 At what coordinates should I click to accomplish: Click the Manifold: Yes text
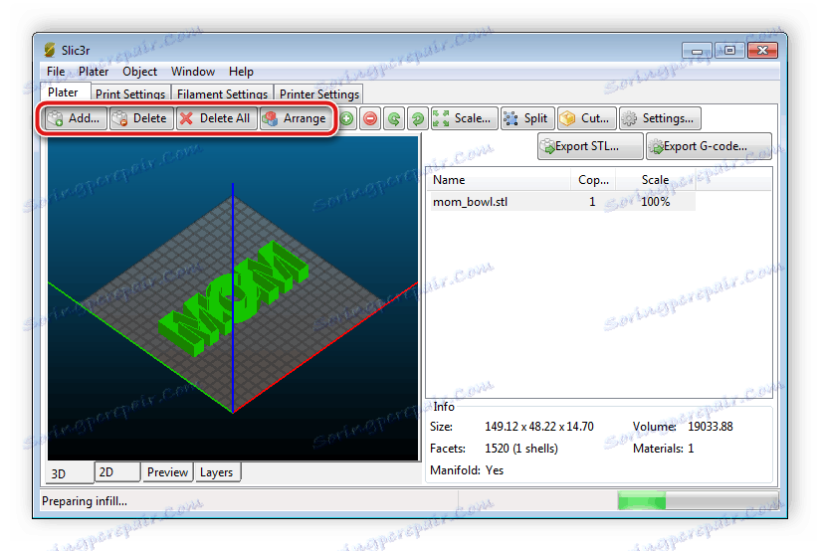pos(467,470)
